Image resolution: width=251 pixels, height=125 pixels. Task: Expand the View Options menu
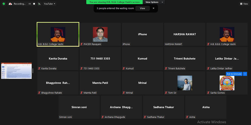(x=154, y=2)
